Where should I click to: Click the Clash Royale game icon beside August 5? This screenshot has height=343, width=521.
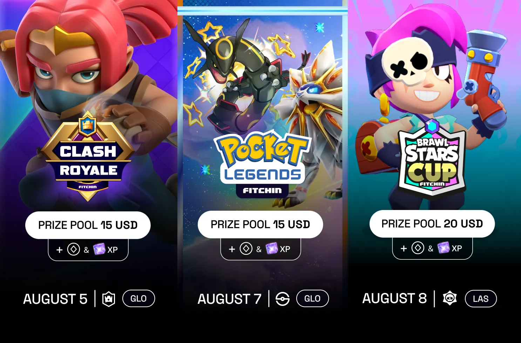(x=109, y=299)
